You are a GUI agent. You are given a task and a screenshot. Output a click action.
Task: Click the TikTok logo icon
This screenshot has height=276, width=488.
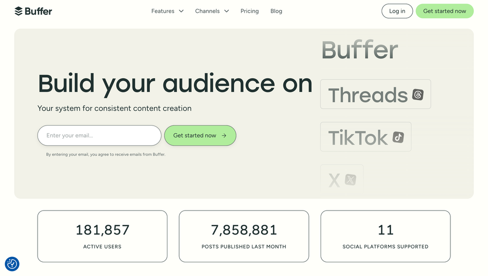click(x=398, y=137)
